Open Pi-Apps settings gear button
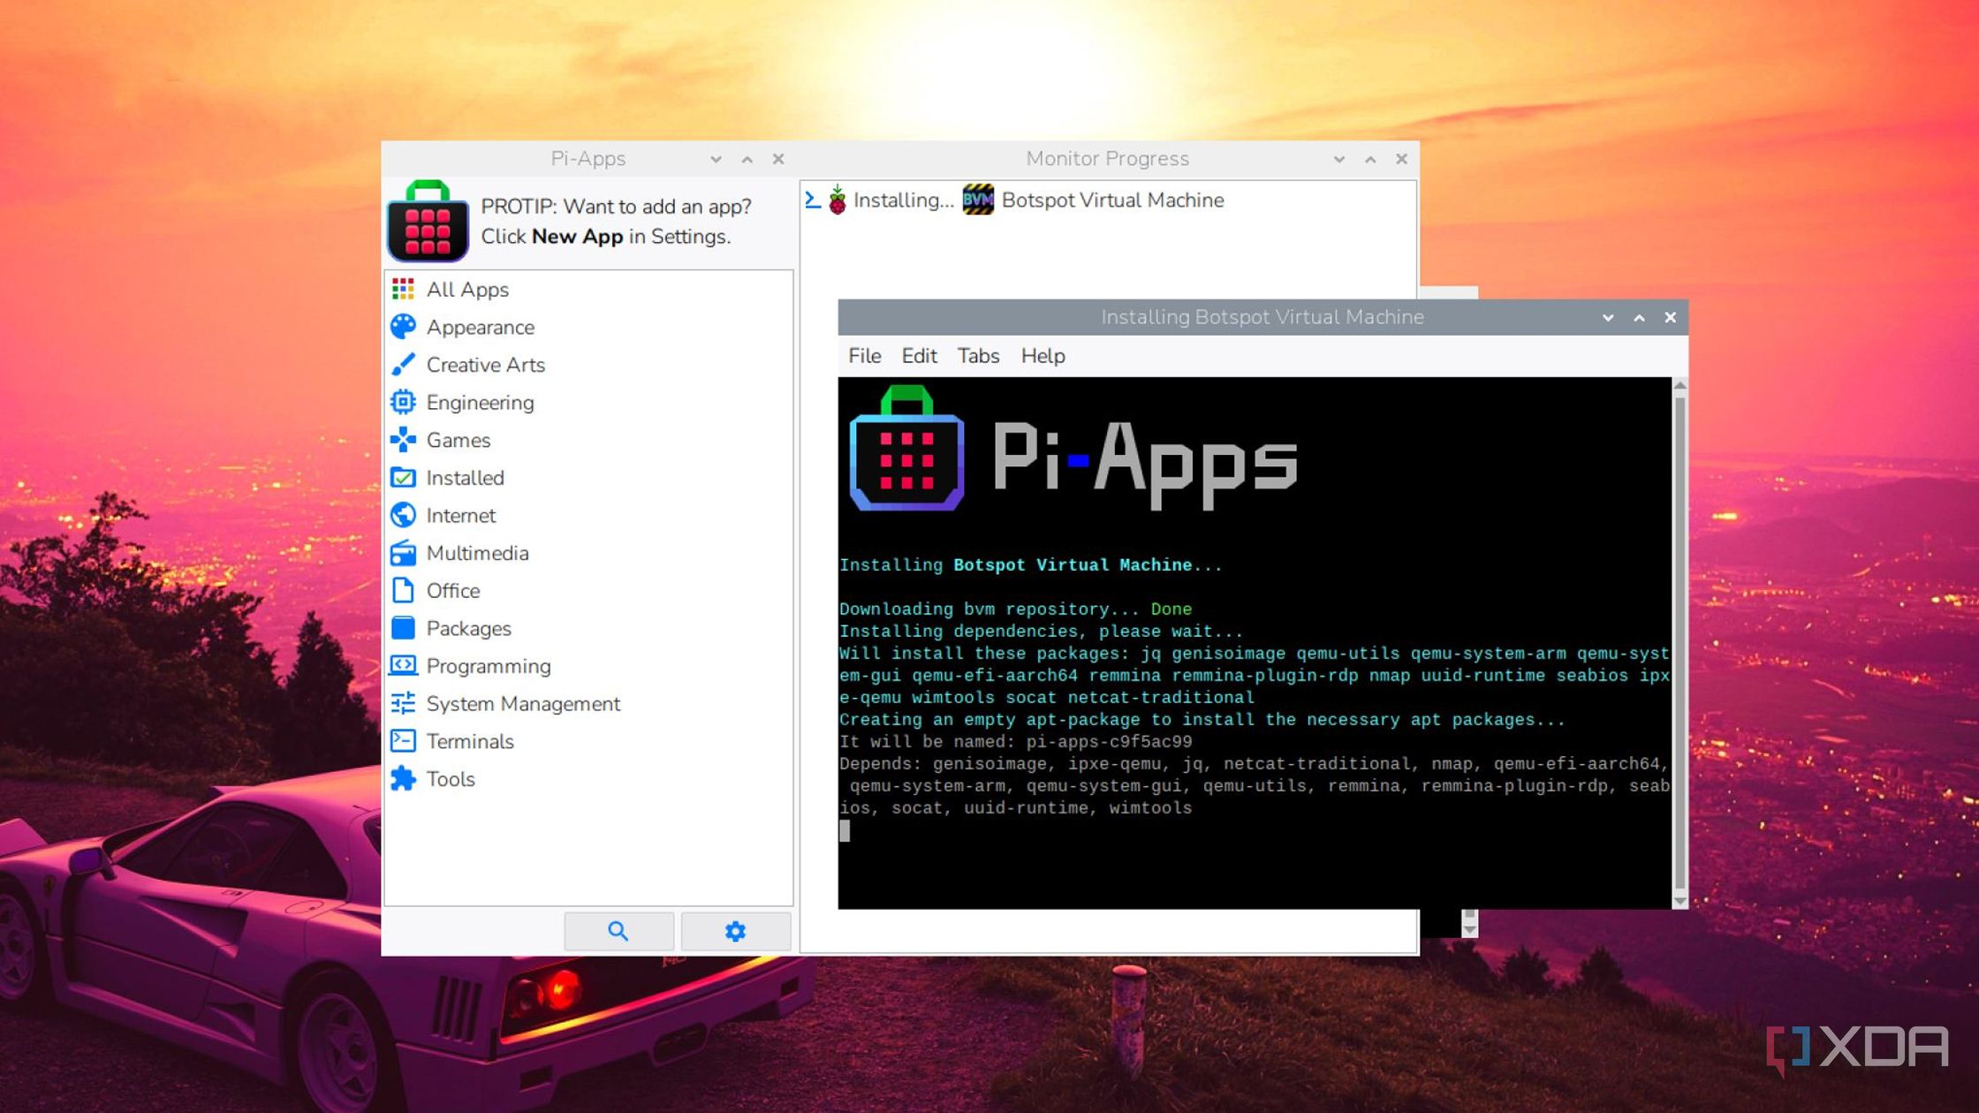Screen dimensions: 1979x1113 coord(735,931)
